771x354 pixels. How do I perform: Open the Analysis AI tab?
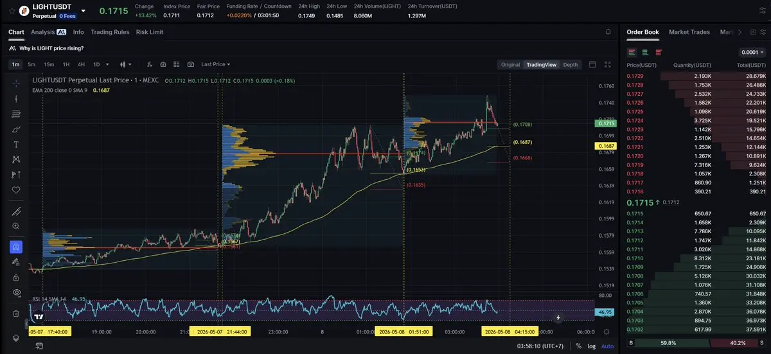(48, 31)
